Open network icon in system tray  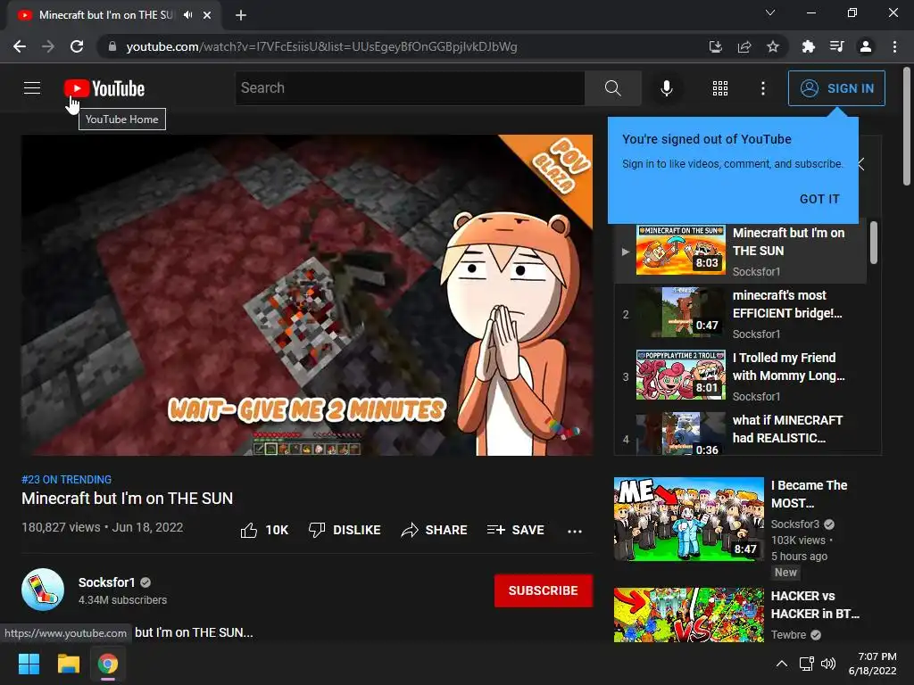pos(806,664)
